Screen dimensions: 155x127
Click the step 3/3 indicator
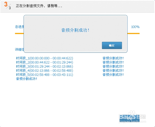[x=7, y=6]
